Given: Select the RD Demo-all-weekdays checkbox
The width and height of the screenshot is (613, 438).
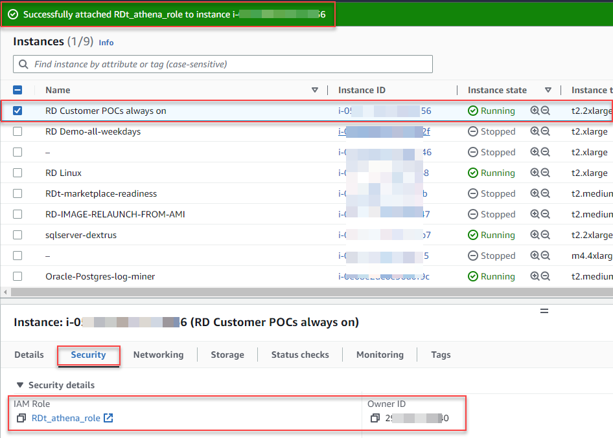Looking at the screenshot, I should pyautogui.click(x=17, y=131).
